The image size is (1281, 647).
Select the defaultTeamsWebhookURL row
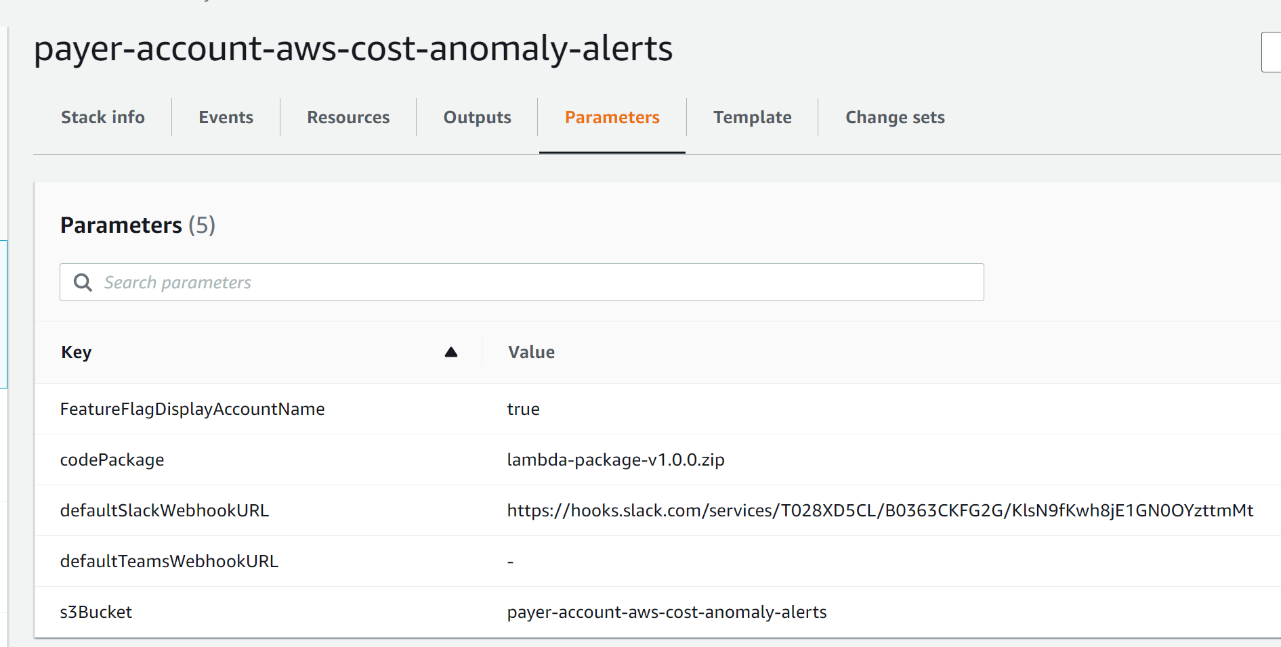(169, 561)
